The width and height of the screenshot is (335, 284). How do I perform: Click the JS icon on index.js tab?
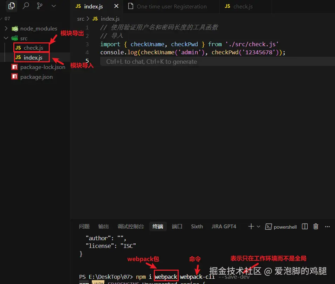coord(78,6)
